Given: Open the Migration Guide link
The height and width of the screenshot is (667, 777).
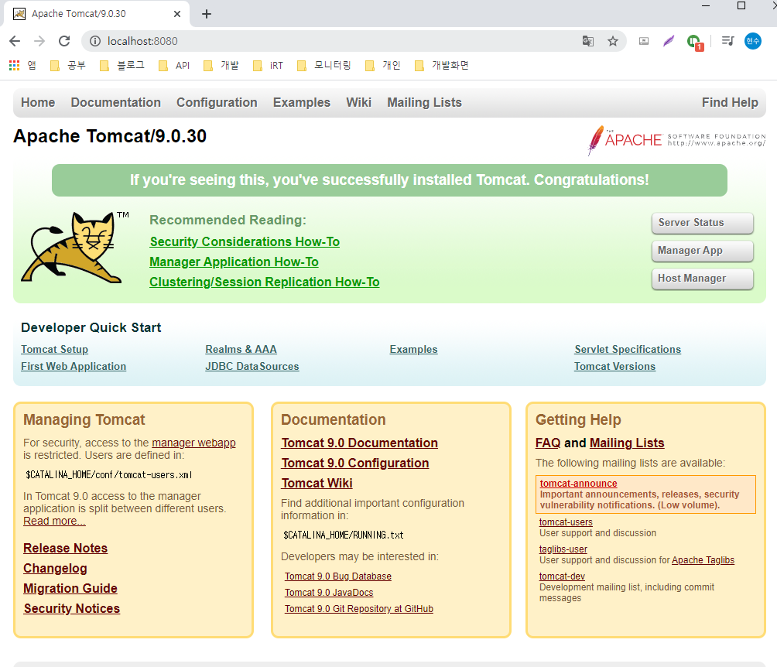Looking at the screenshot, I should (x=70, y=588).
